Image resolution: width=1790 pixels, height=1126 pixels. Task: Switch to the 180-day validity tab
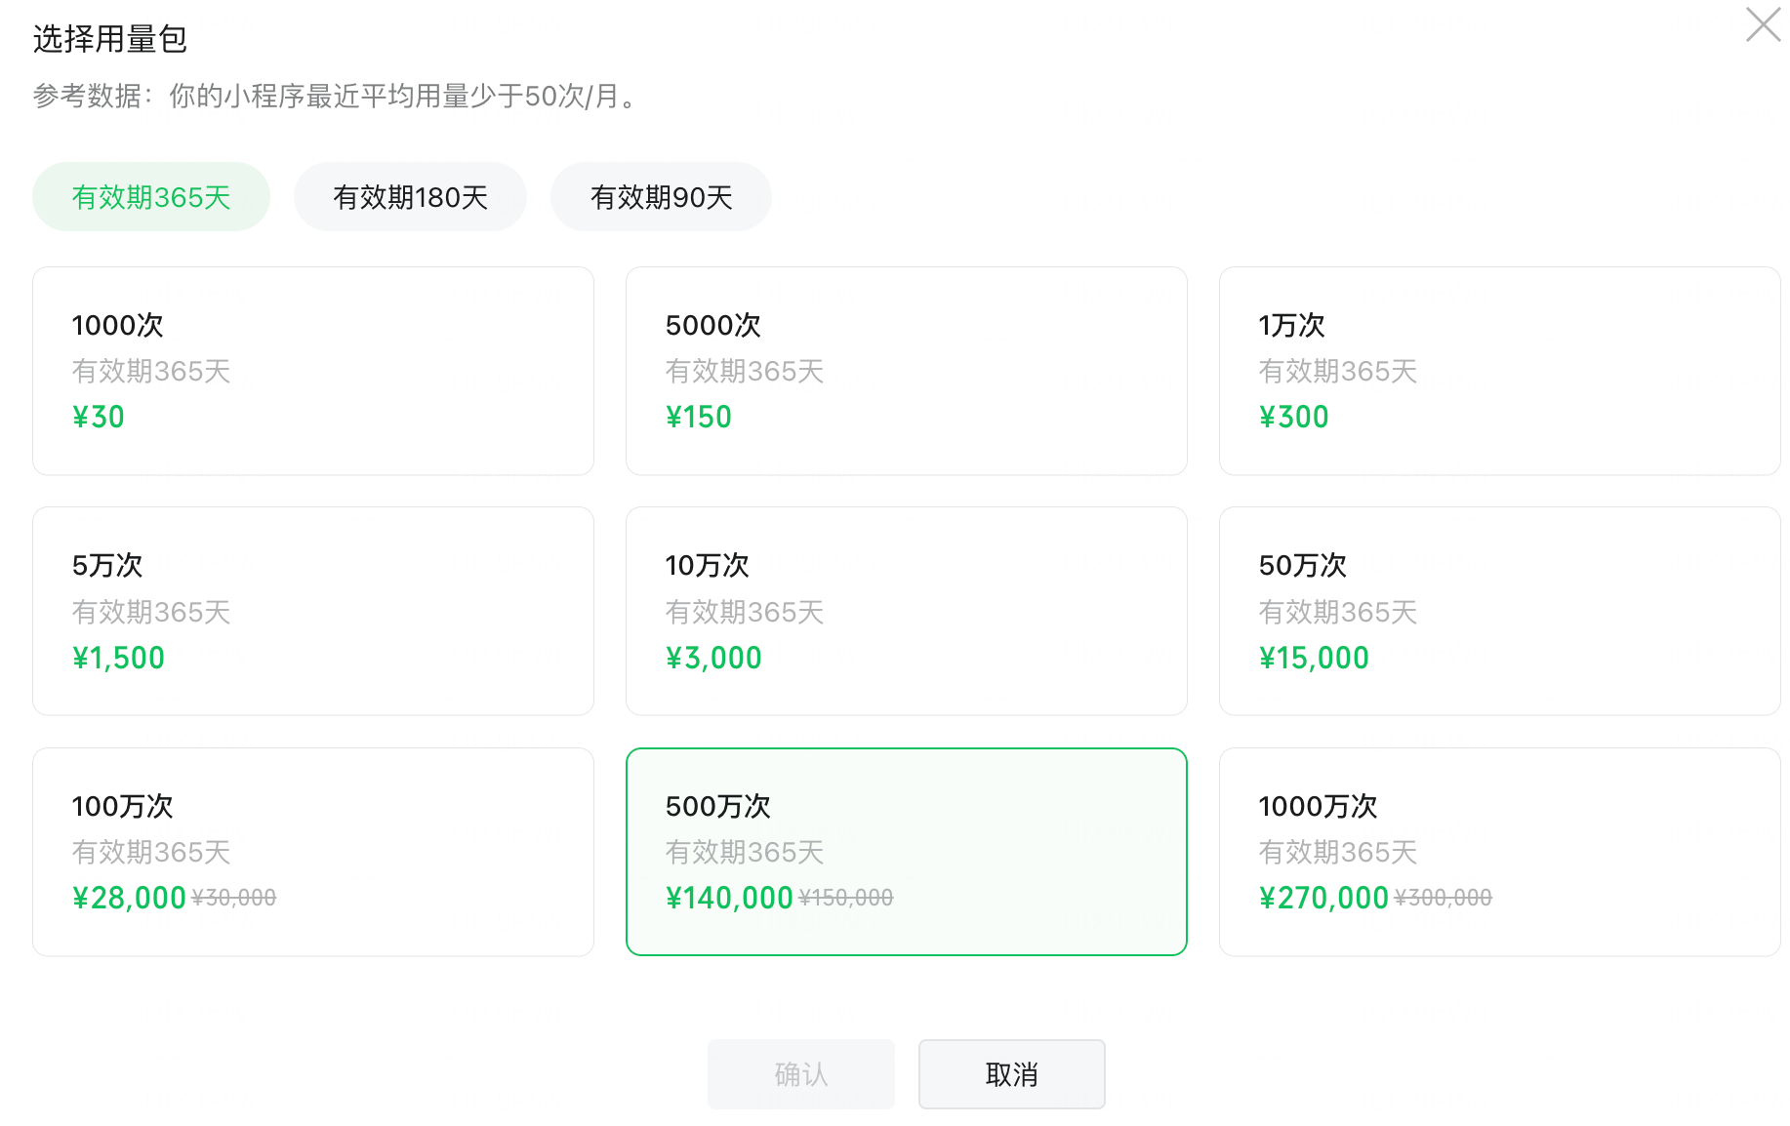[x=410, y=197]
